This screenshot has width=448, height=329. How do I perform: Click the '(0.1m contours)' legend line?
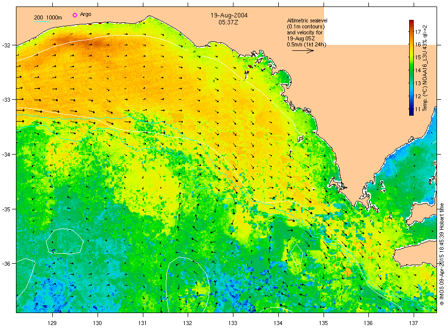[306, 26]
